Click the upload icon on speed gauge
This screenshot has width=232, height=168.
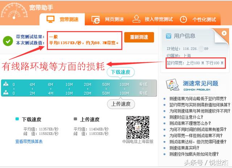[6, 93]
